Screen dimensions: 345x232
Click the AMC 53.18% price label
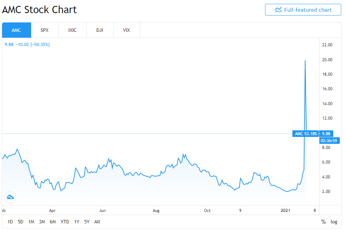point(306,134)
